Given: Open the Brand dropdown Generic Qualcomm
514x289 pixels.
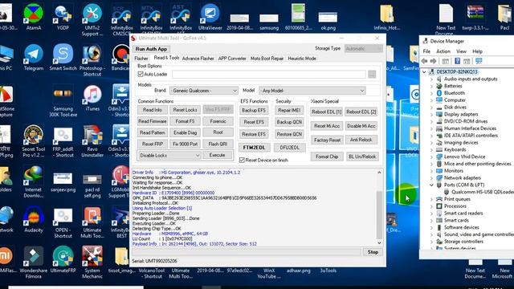Looking at the screenshot, I should (203, 91).
